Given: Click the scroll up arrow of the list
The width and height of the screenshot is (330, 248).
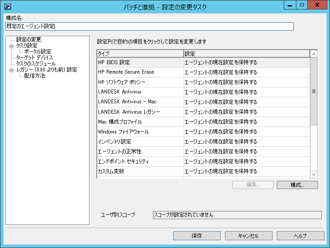Looking at the screenshot, I should click(314, 54).
